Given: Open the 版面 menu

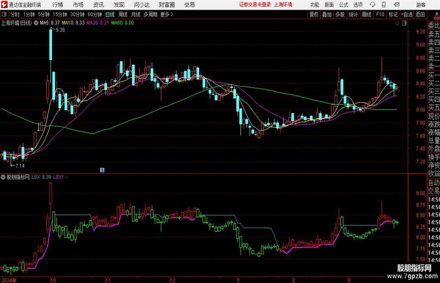Looking at the screenshot, I should (329, 5).
